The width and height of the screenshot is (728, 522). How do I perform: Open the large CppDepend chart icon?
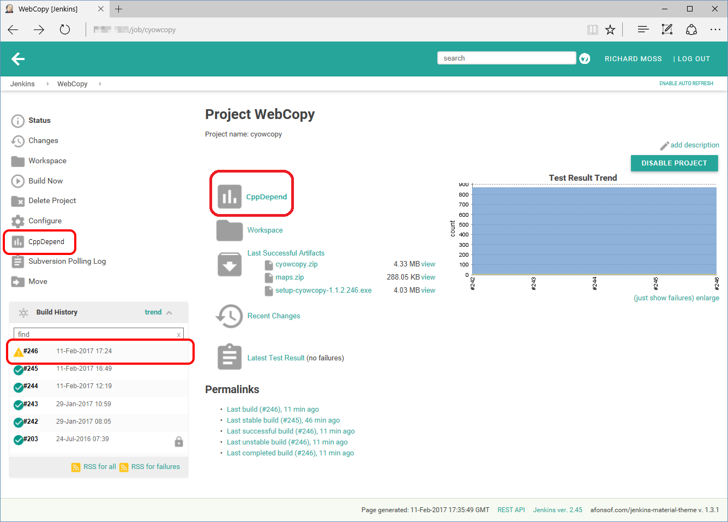[x=230, y=197]
